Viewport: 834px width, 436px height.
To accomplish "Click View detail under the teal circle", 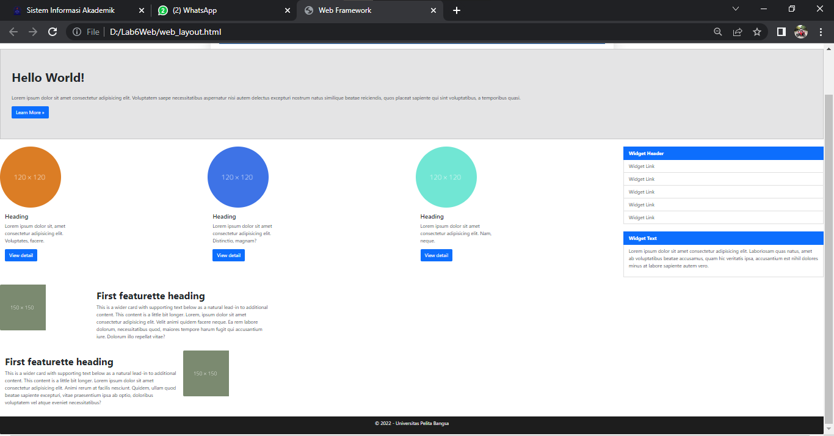I will (x=437, y=255).
